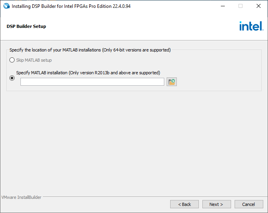
Task: Click the 'Specify MATLAB installation' label text
Action: 88,73
